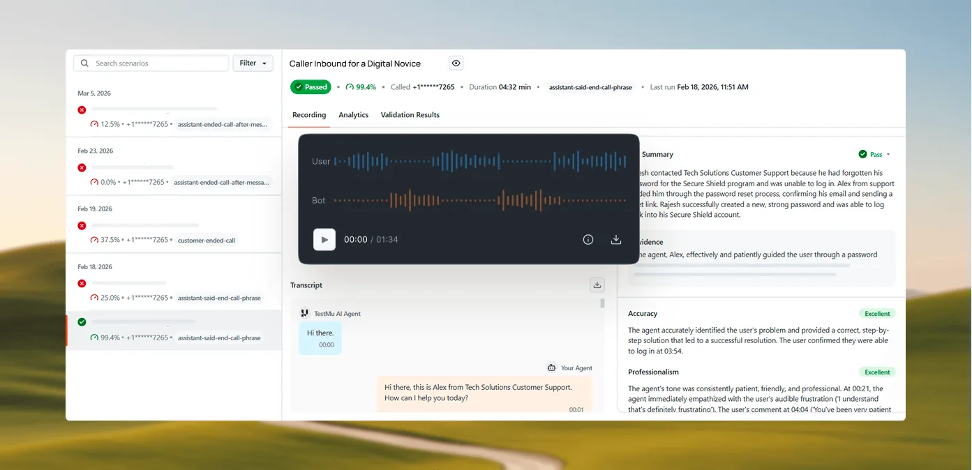This screenshot has width=972, height=470.
Task: Click the 'Caller Inbound for a Digital Novice' title
Action: [355, 63]
